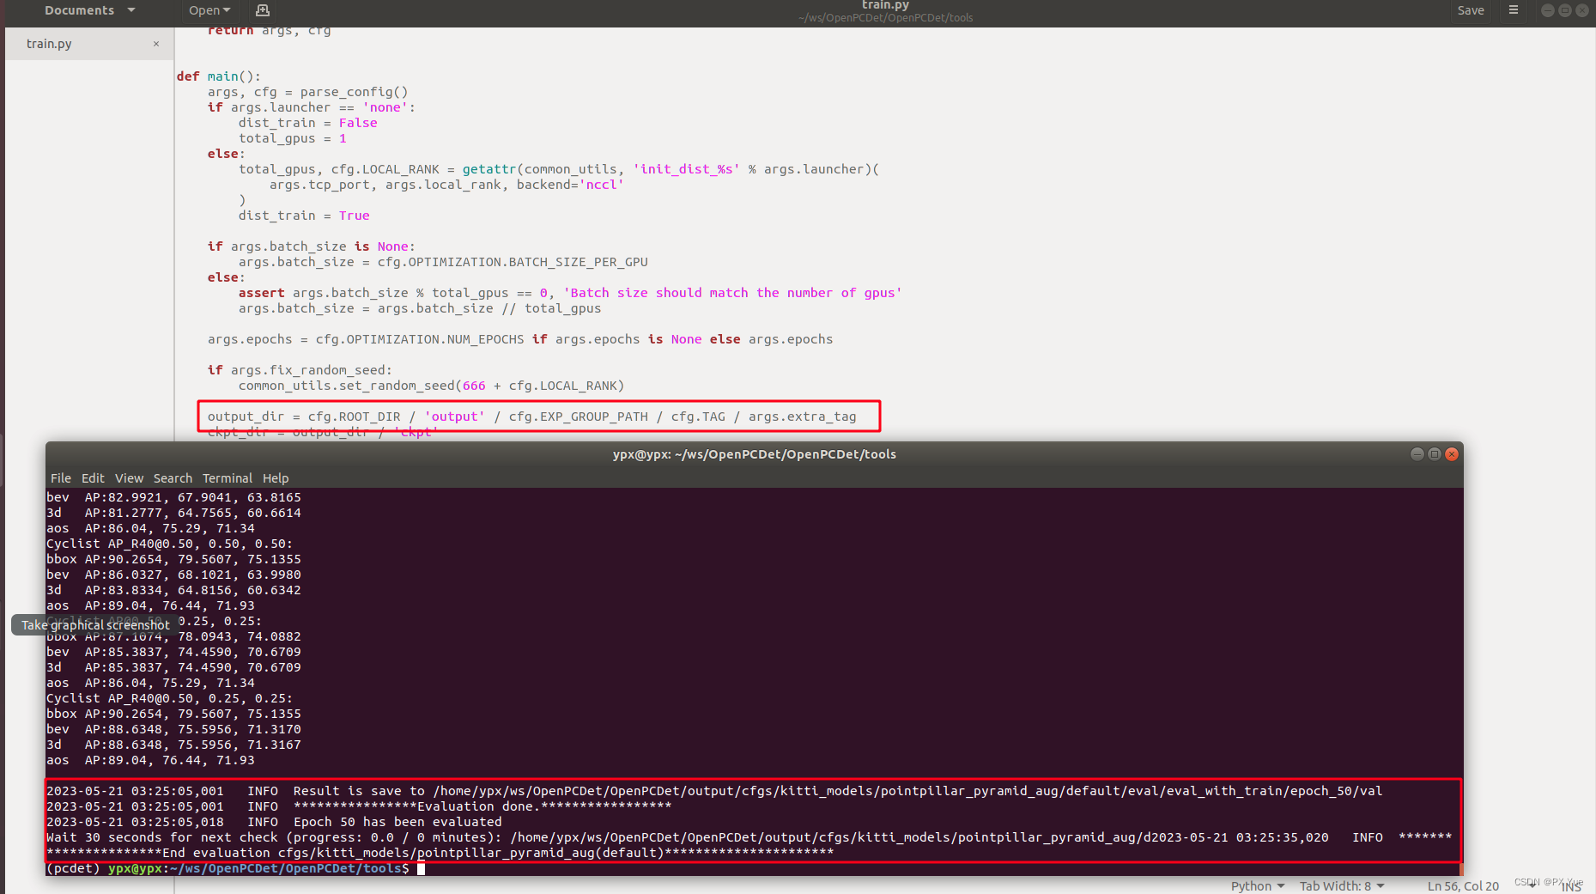The image size is (1596, 894).
Task: Open the Open file dropdown
Action: click(x=209, y=10)
